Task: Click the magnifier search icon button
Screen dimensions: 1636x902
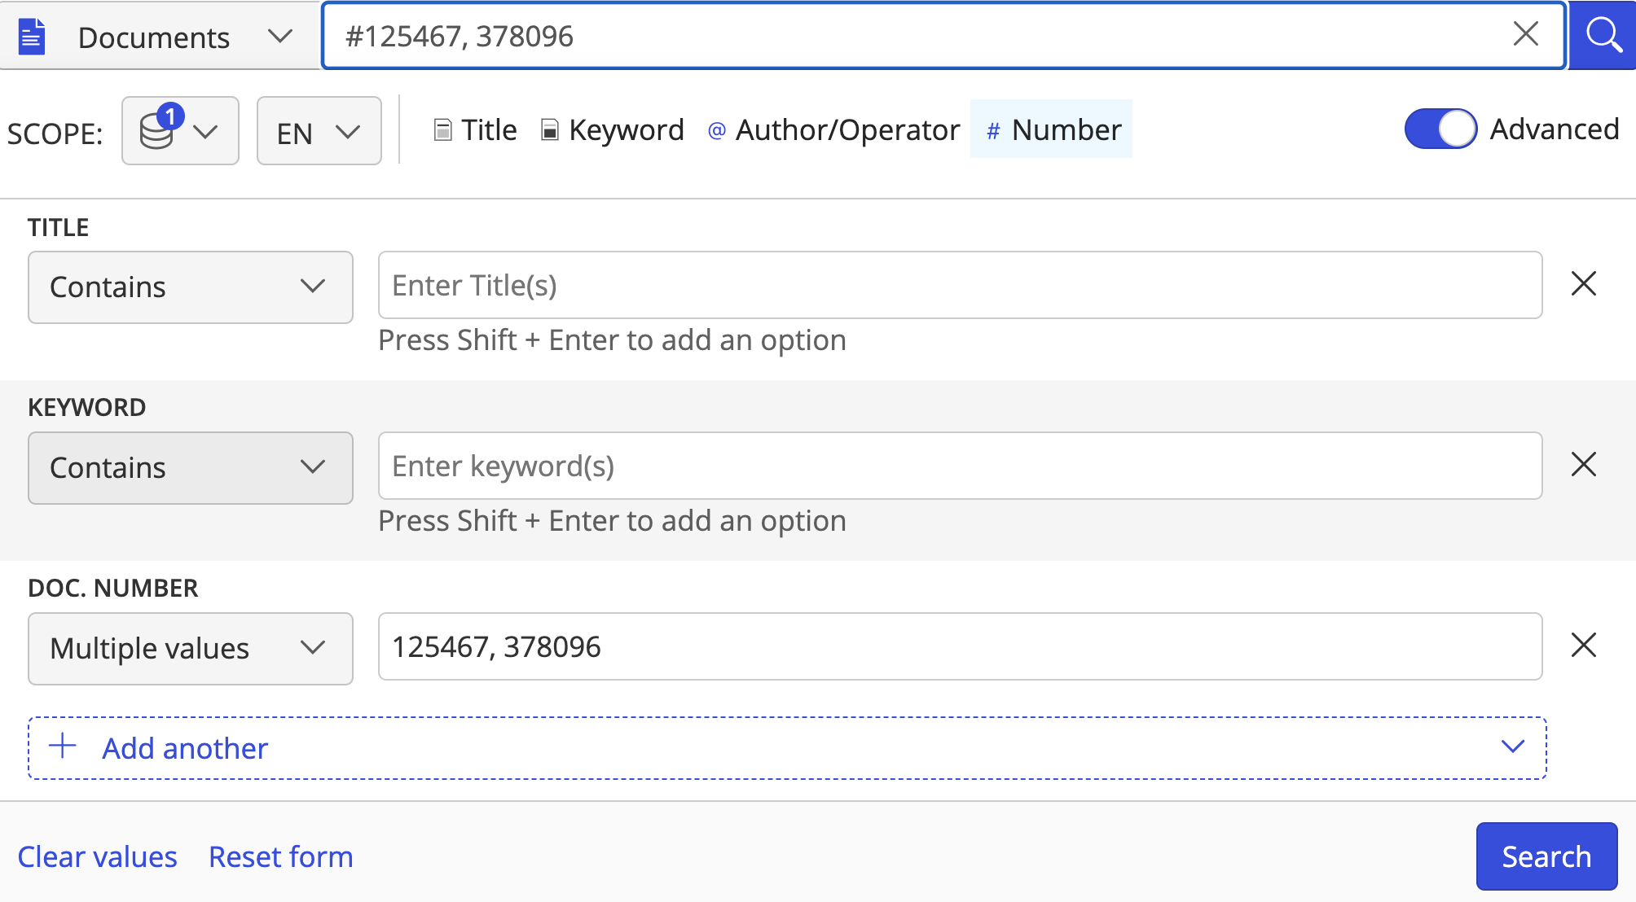Action: [1603, 36]
